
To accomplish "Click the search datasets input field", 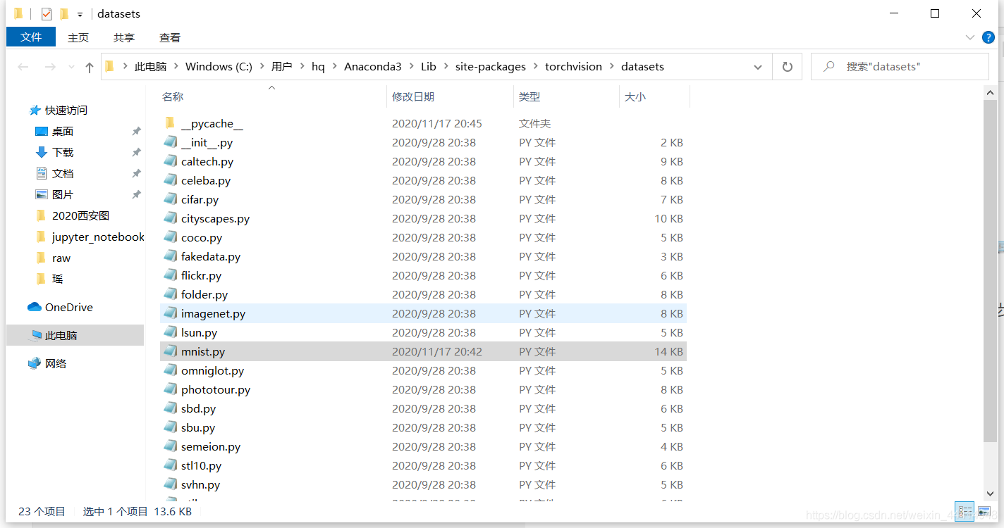I will [x=900, y=67].
